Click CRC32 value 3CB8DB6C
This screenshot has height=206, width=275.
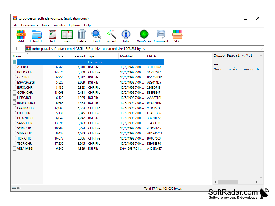pos(154,67)
